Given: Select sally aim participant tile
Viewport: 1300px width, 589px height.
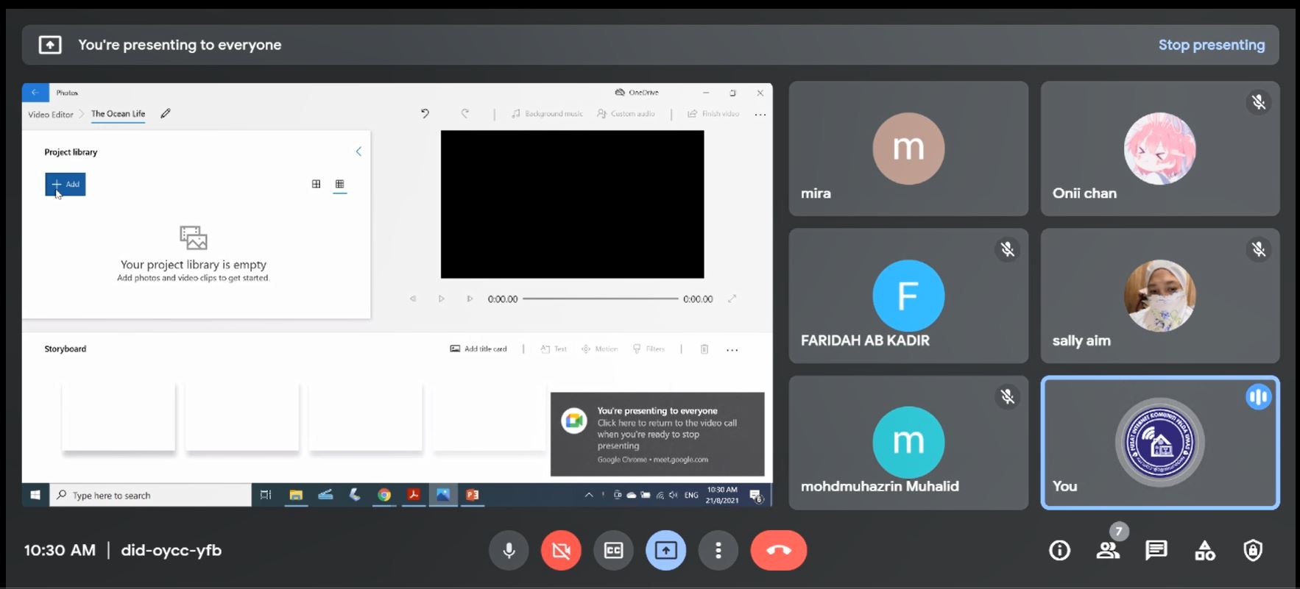Looking at the screenshot, I should coord(1159,296).
